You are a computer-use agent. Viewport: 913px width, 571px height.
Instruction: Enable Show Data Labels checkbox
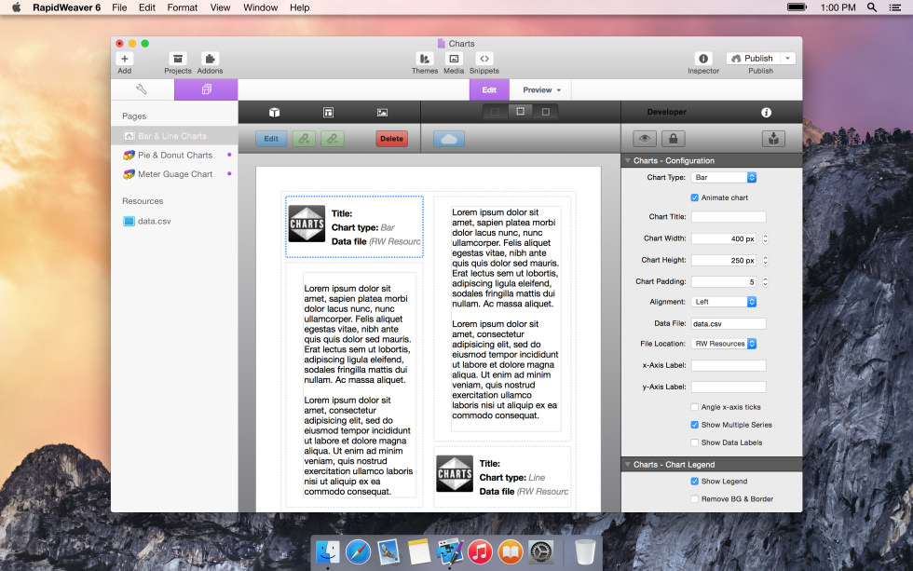click(x=695, y=442)
